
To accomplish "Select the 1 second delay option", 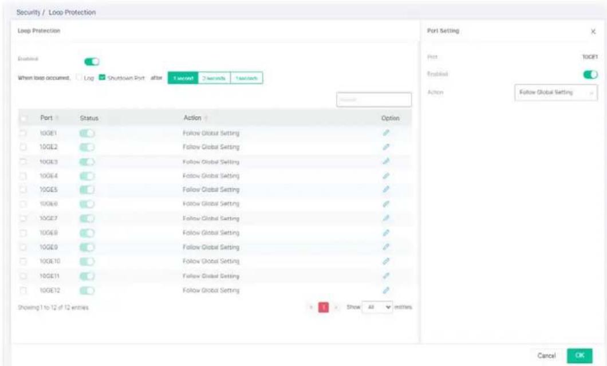I will pyautogui.click(x=183, y=78).
